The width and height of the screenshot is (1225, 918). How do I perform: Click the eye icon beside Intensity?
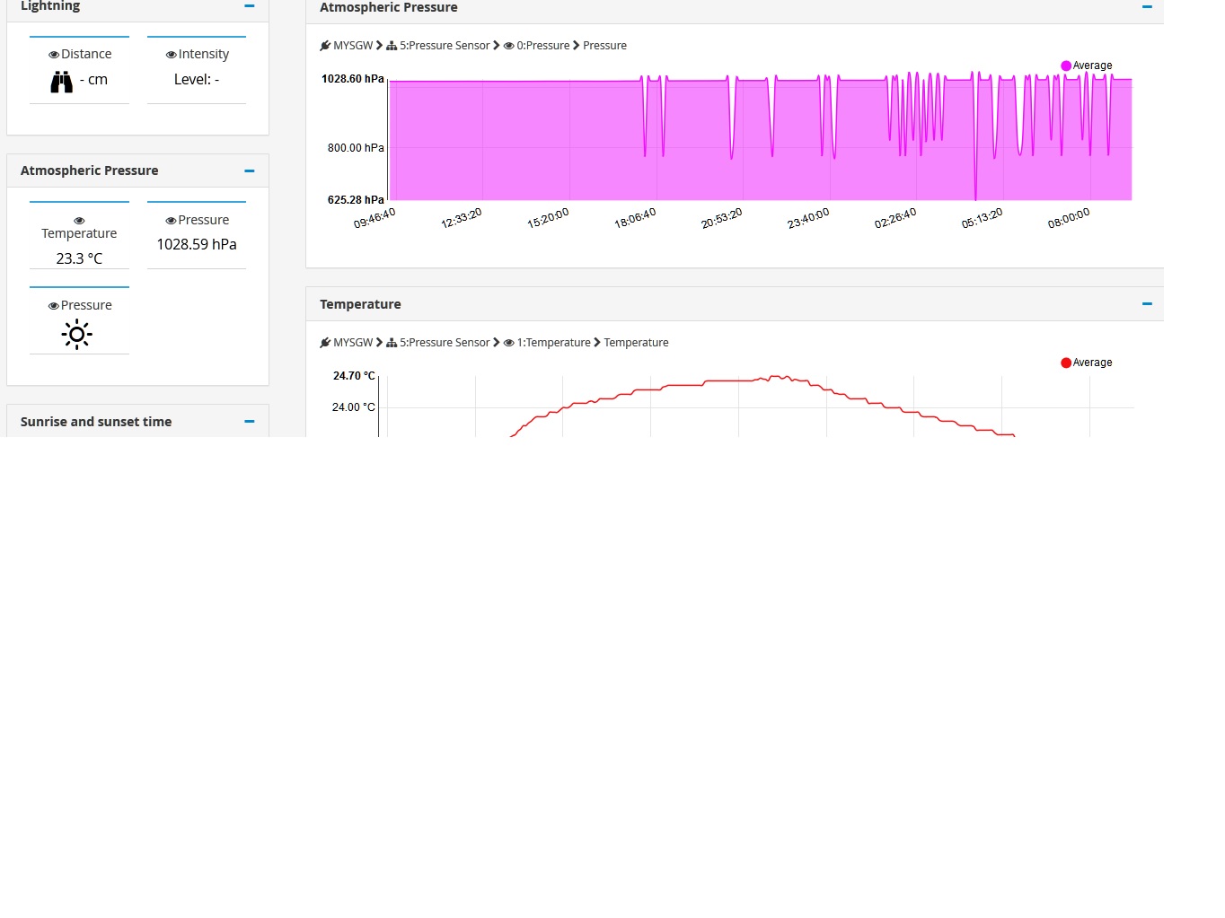[171, 55]
